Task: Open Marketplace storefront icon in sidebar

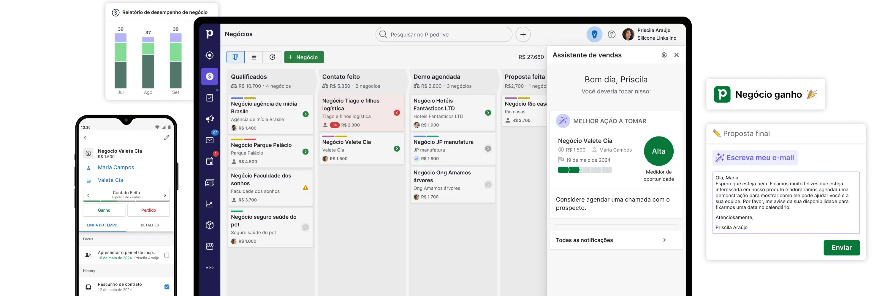Action: pos(210,246)
